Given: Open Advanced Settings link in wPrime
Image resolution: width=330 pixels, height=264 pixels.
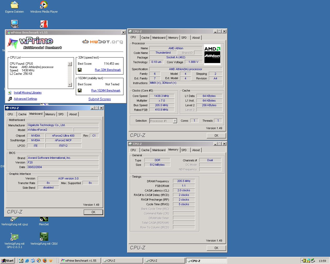Looking at the screenshot, I should (x=26, y=99).
